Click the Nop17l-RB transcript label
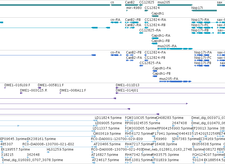Viewport: 225px width, 164px height. click(x=200, y=30)
